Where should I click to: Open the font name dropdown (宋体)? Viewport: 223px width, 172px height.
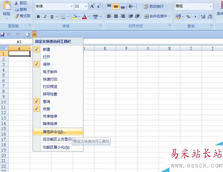coord(72,6)
